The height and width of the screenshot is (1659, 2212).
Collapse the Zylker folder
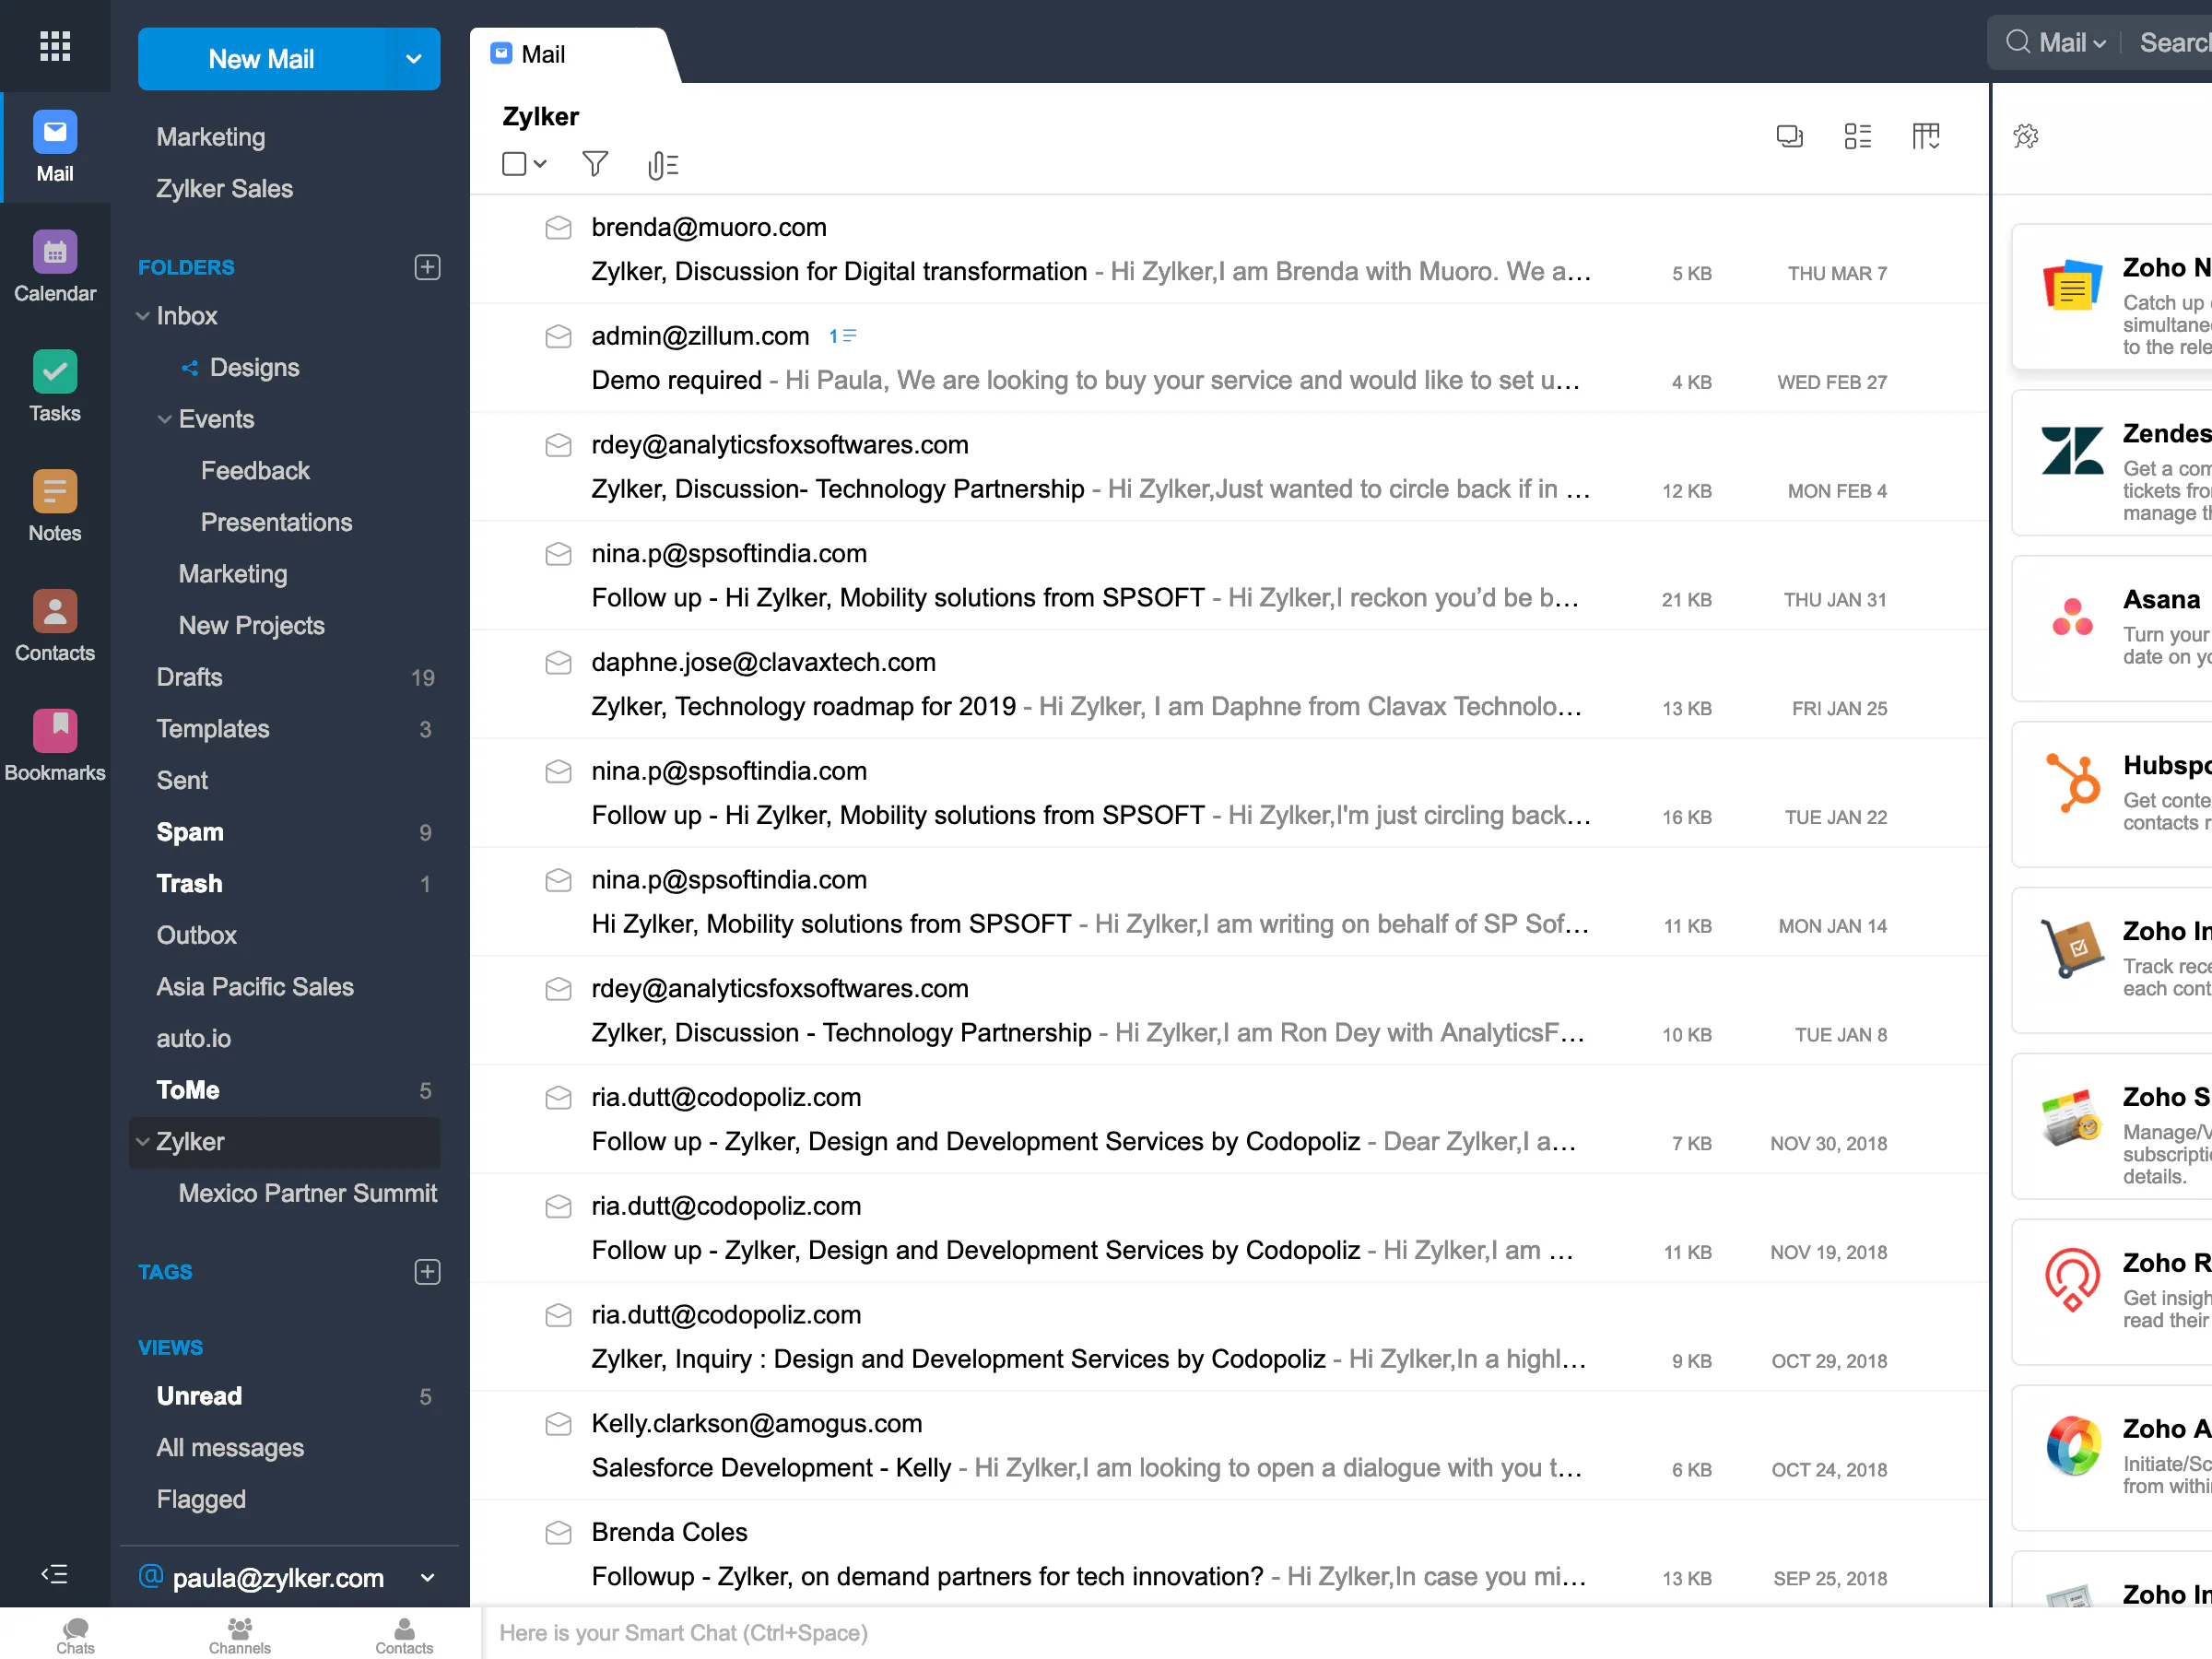pyautogui.click(x=143, y=1142)
